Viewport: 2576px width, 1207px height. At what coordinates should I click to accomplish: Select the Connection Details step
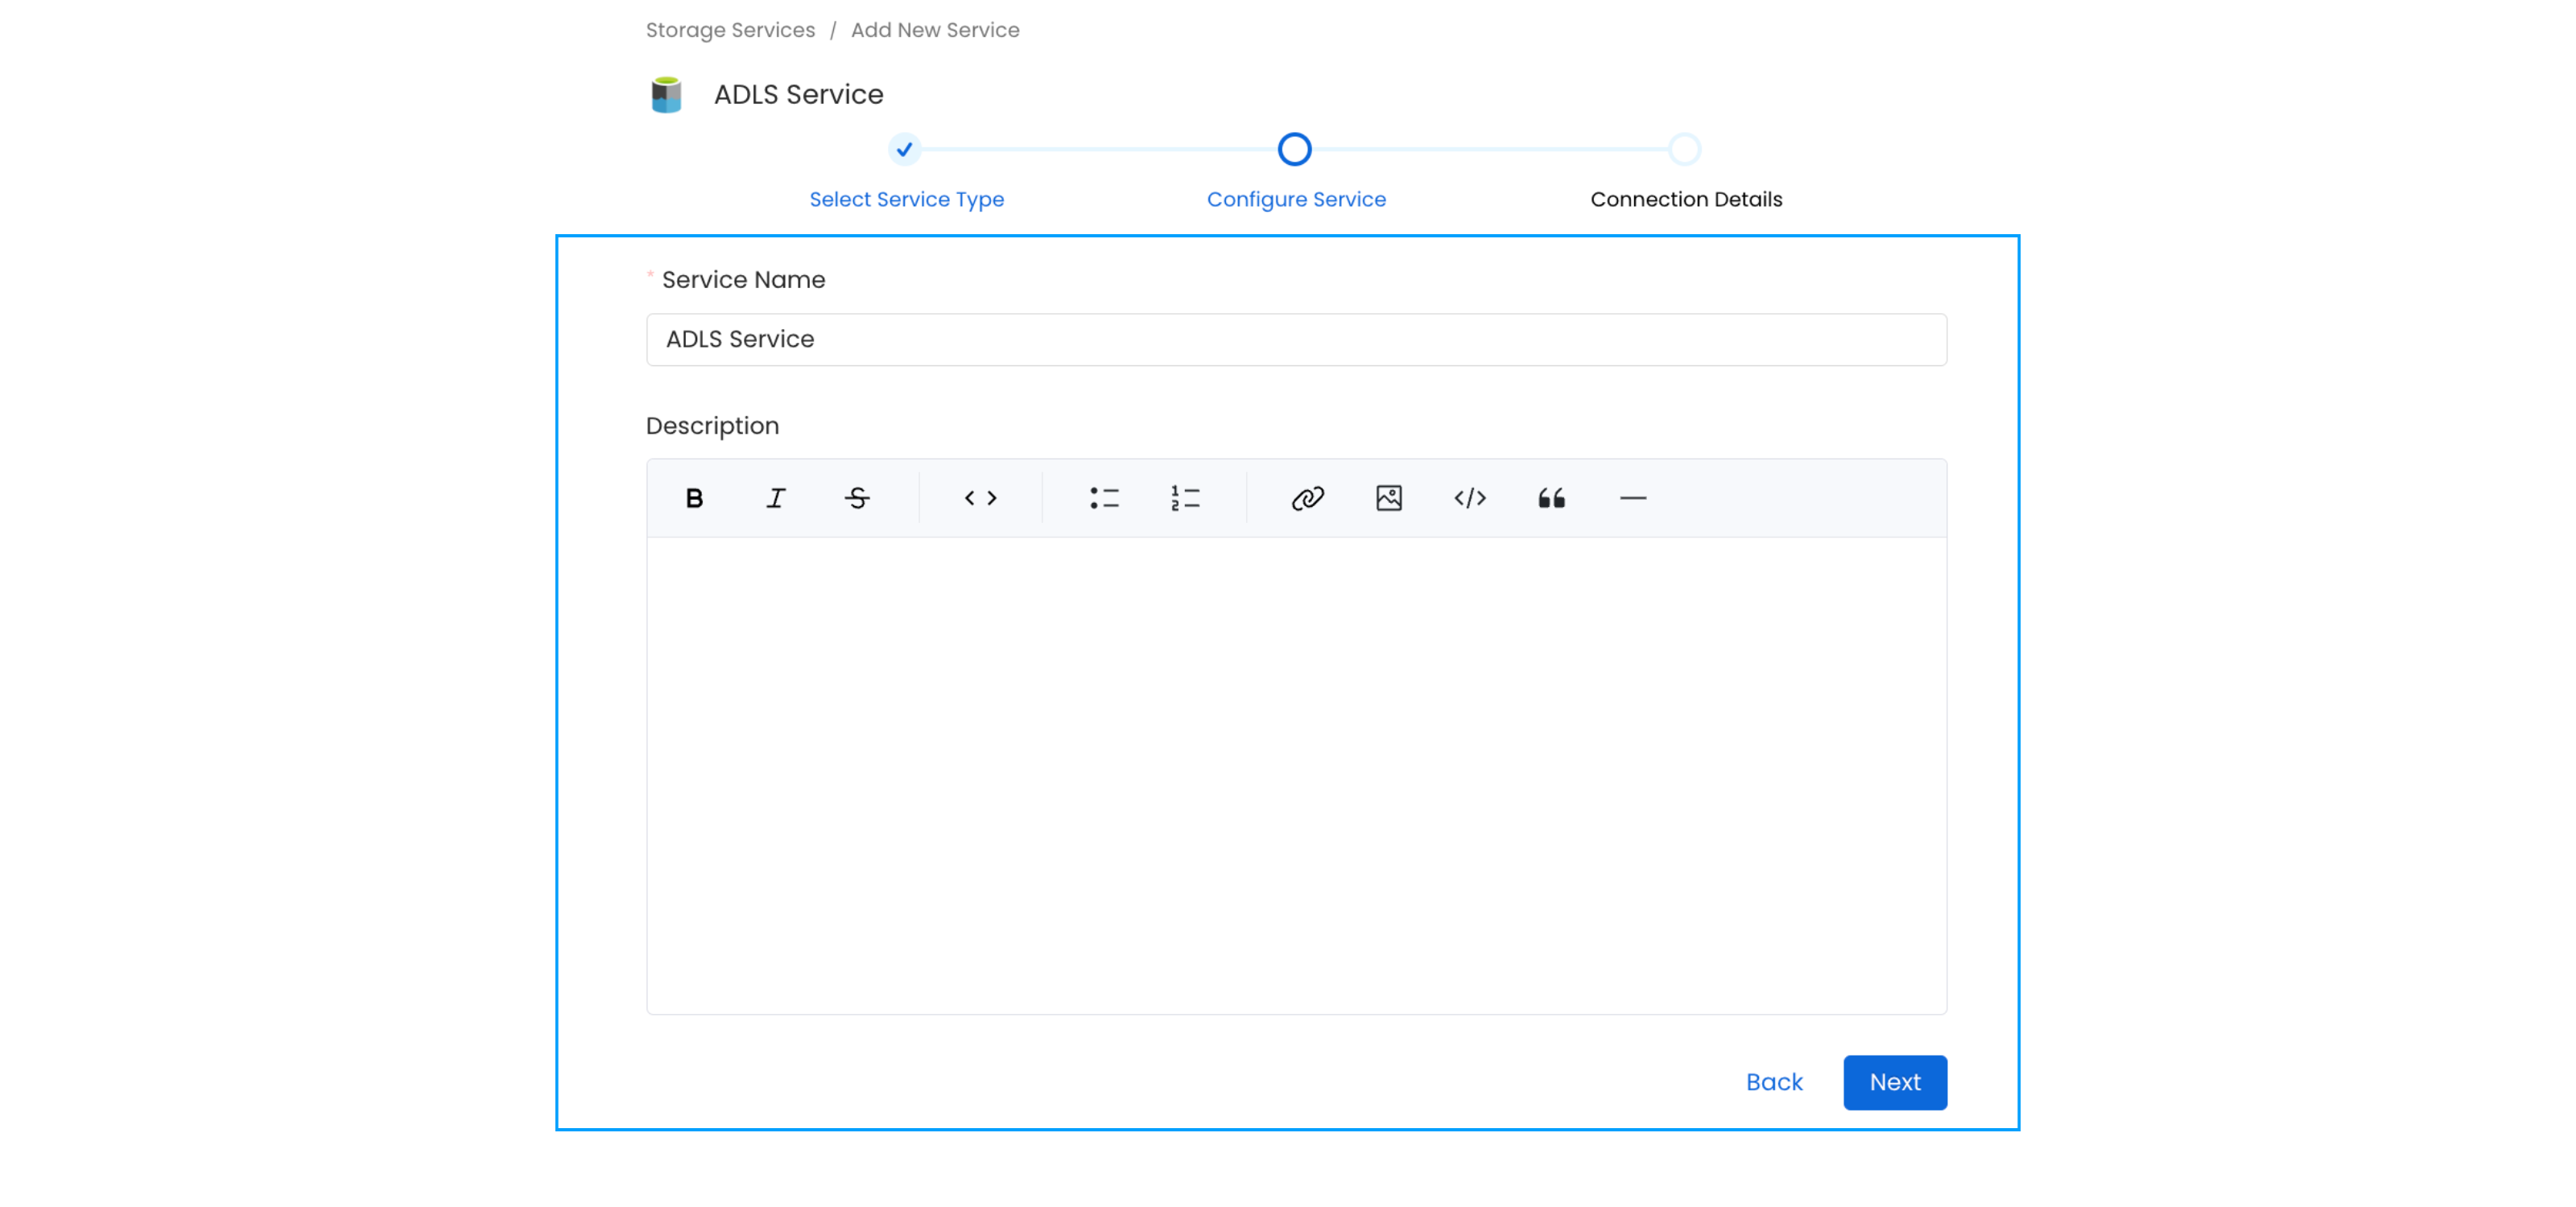coord(1685,199)
